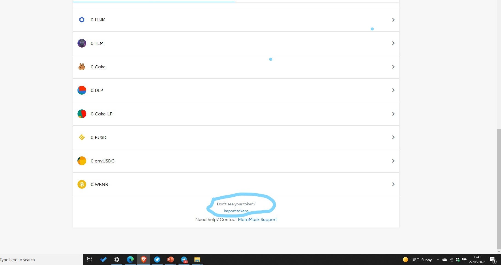The height and width of the screenshot is (265, 501).
Task: Open Cake-LP details via its chevron
Action: [393, 114]
